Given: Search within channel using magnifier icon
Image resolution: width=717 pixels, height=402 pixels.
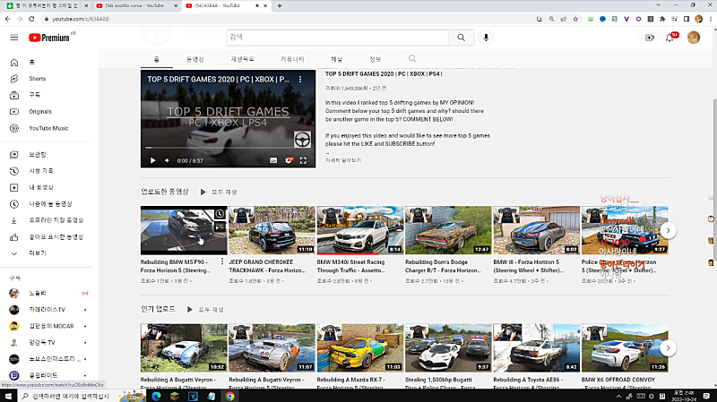Looking at the screenshot, I should point(412,59).
